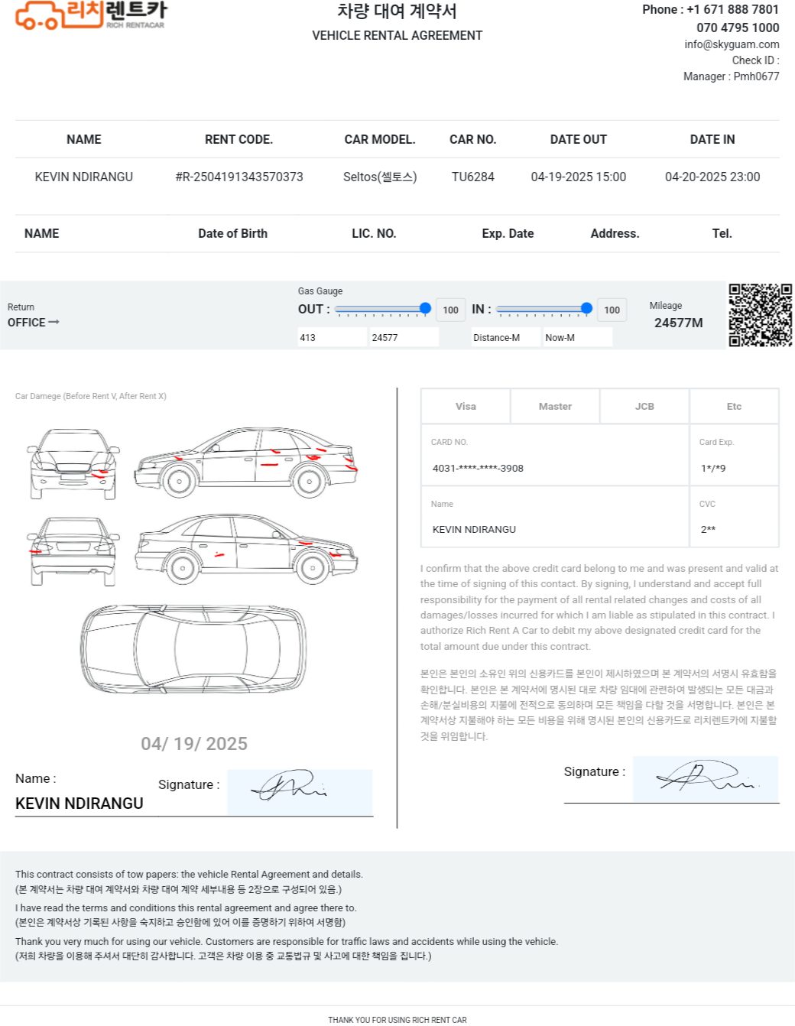Click the signature box beside the renter name
Image resolution: width=795 pixels, height=1026 pixels.
tap(300, 792)
